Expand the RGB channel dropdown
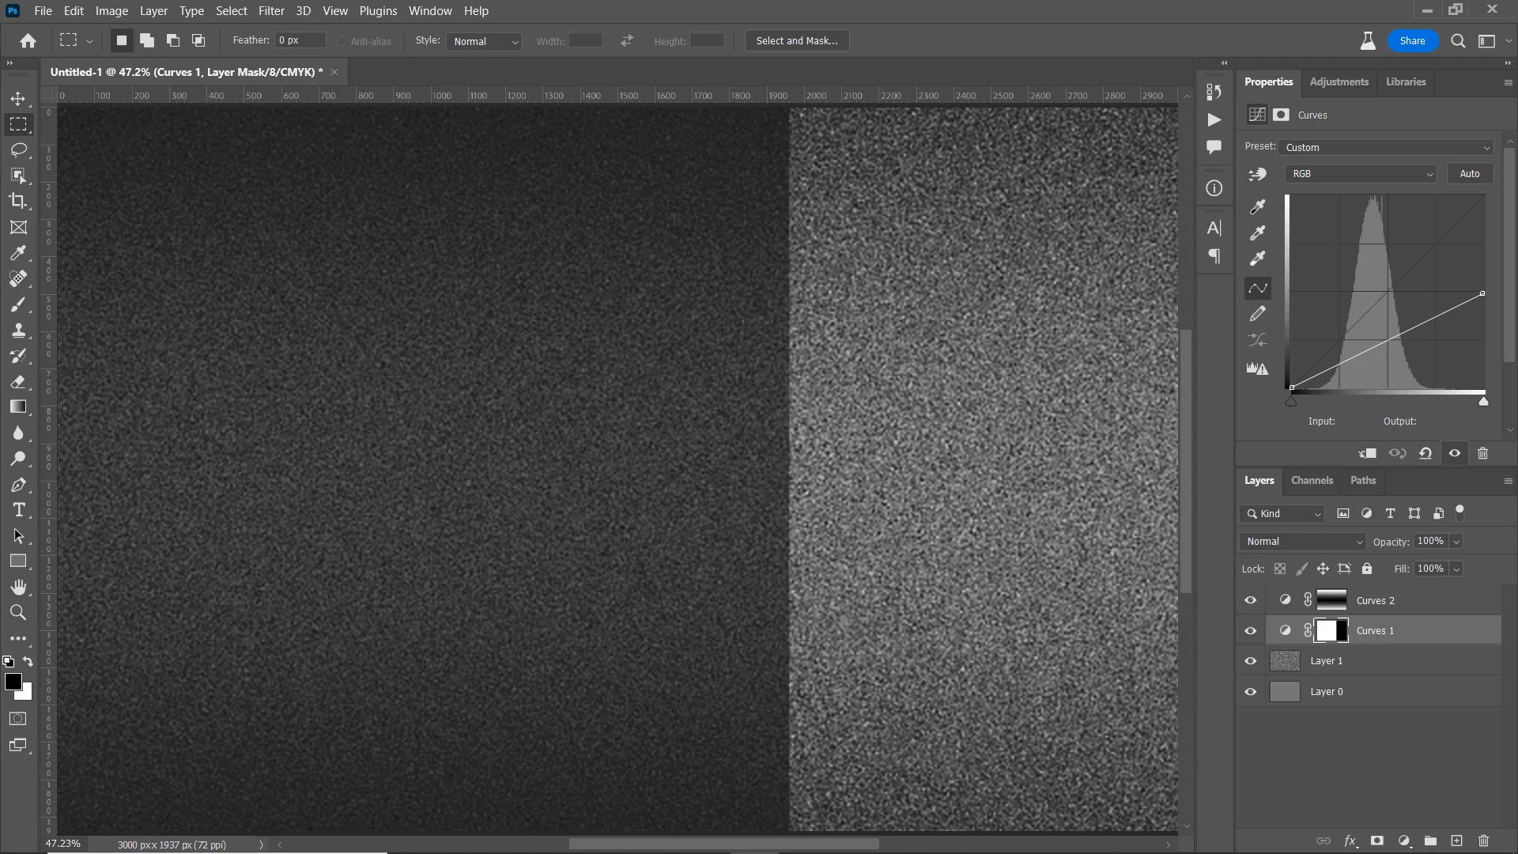The width and height of the screenshot is (1518, 854). (x=1361, y=174)
